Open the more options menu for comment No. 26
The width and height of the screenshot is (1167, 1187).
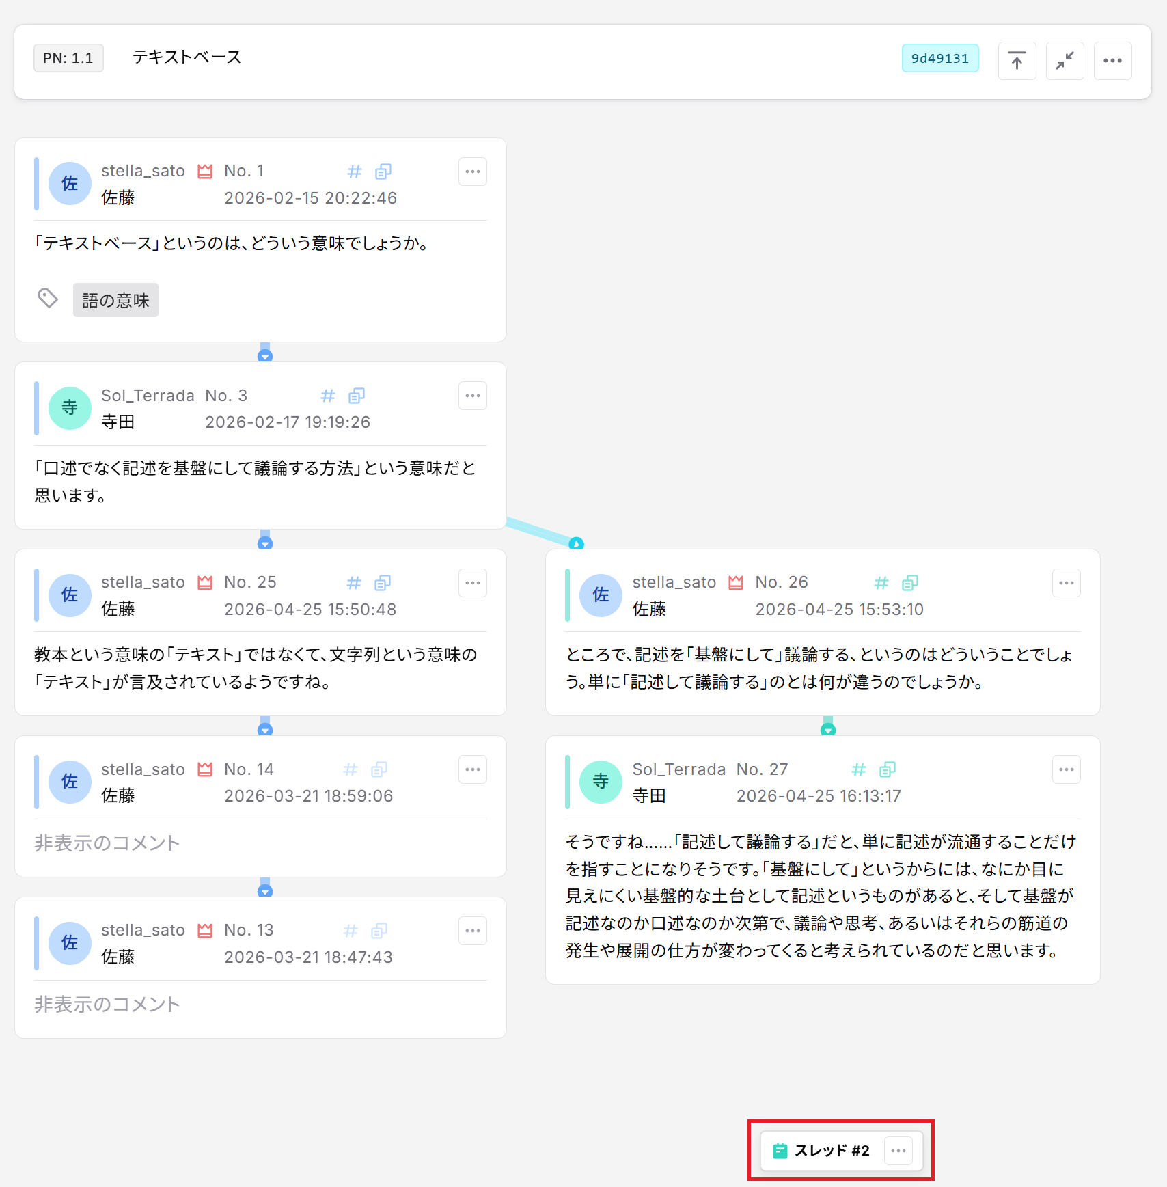tap(1066, 583)
